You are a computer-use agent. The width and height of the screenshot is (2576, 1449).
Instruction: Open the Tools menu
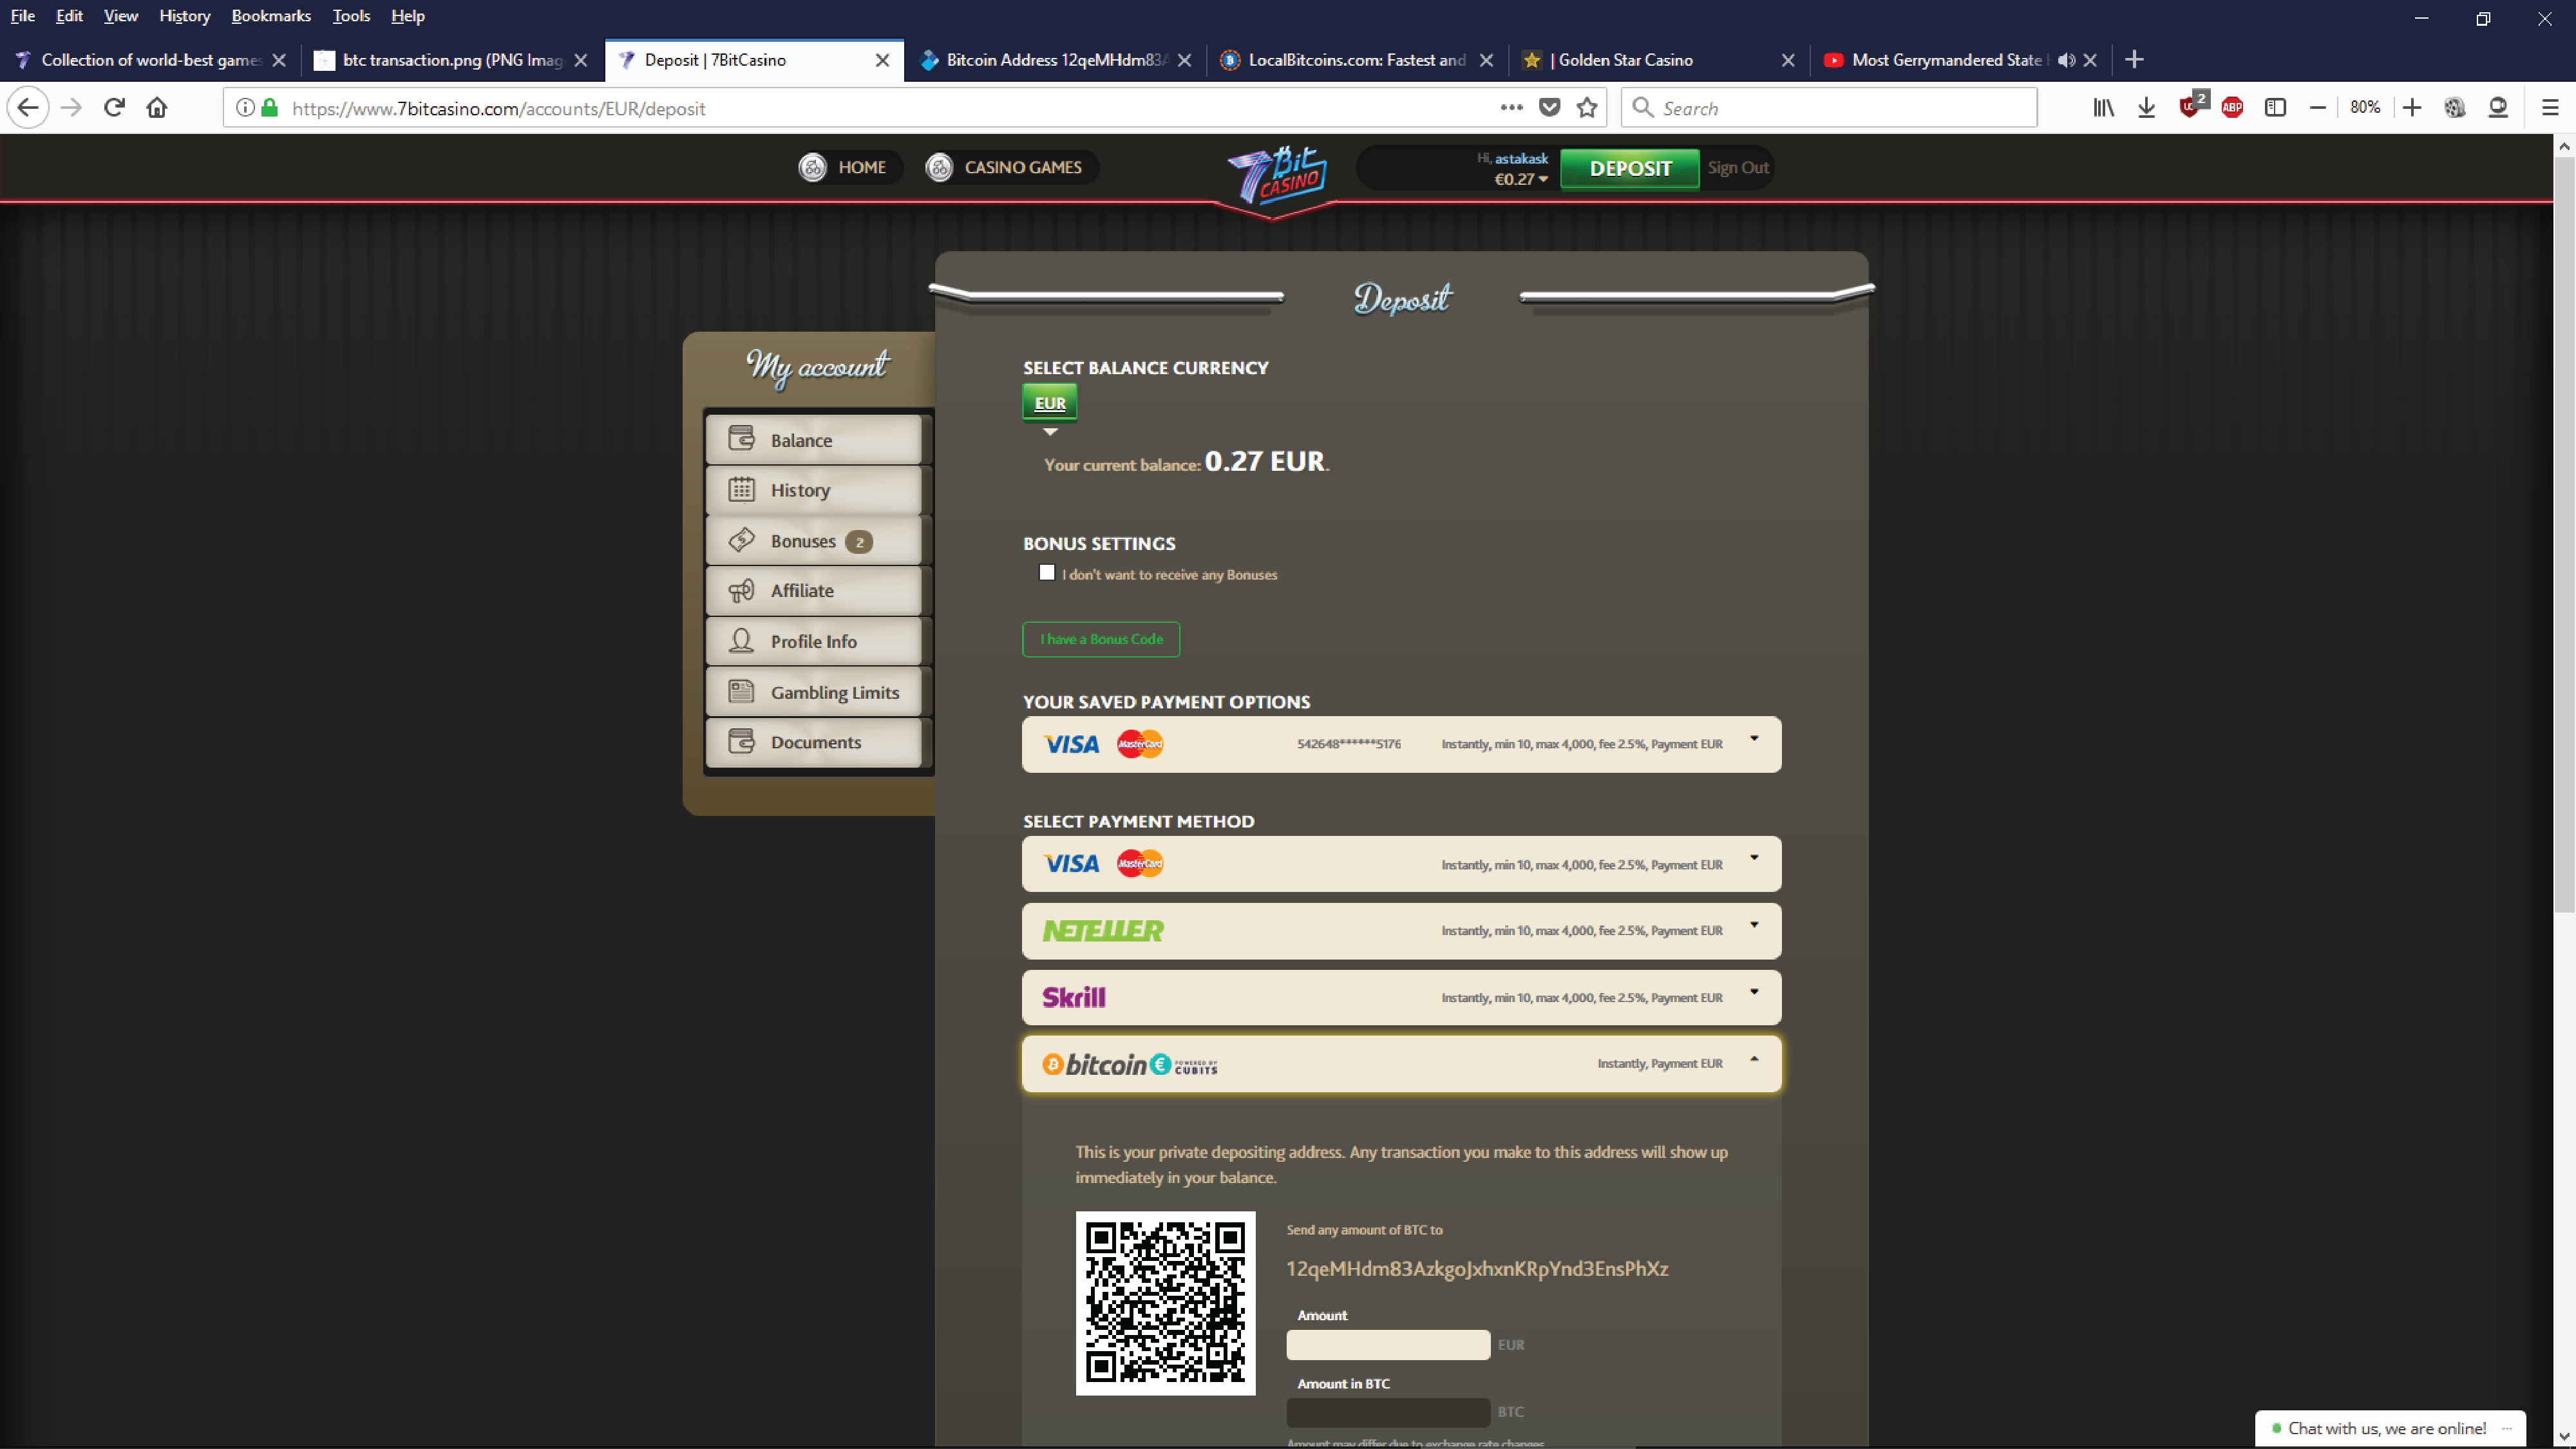tap(351, 16)
